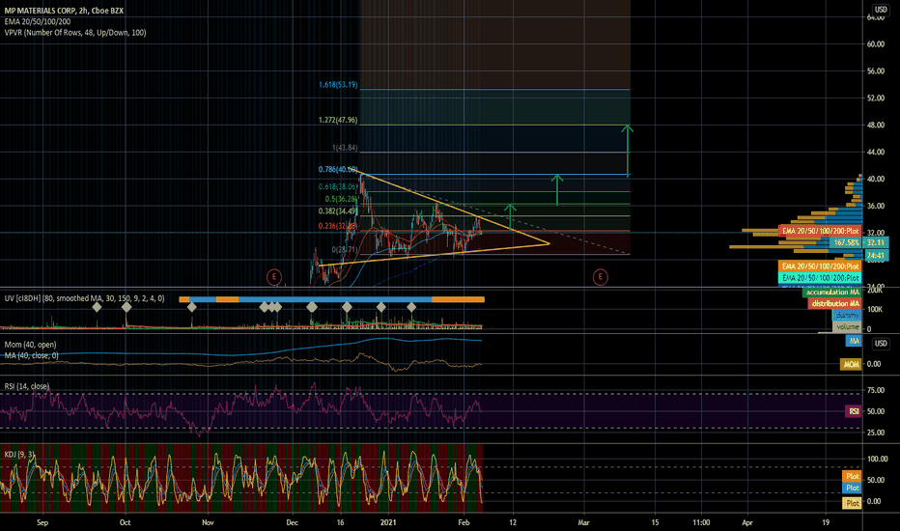This screenshot has width=900, height=531.
Task: Click the 24:41 bar countdown label
Action: click(x=876, y=256)
